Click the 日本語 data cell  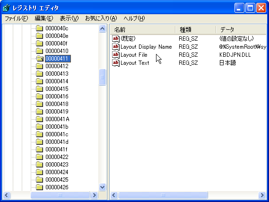pyautogui.click(x=228, y=63)
